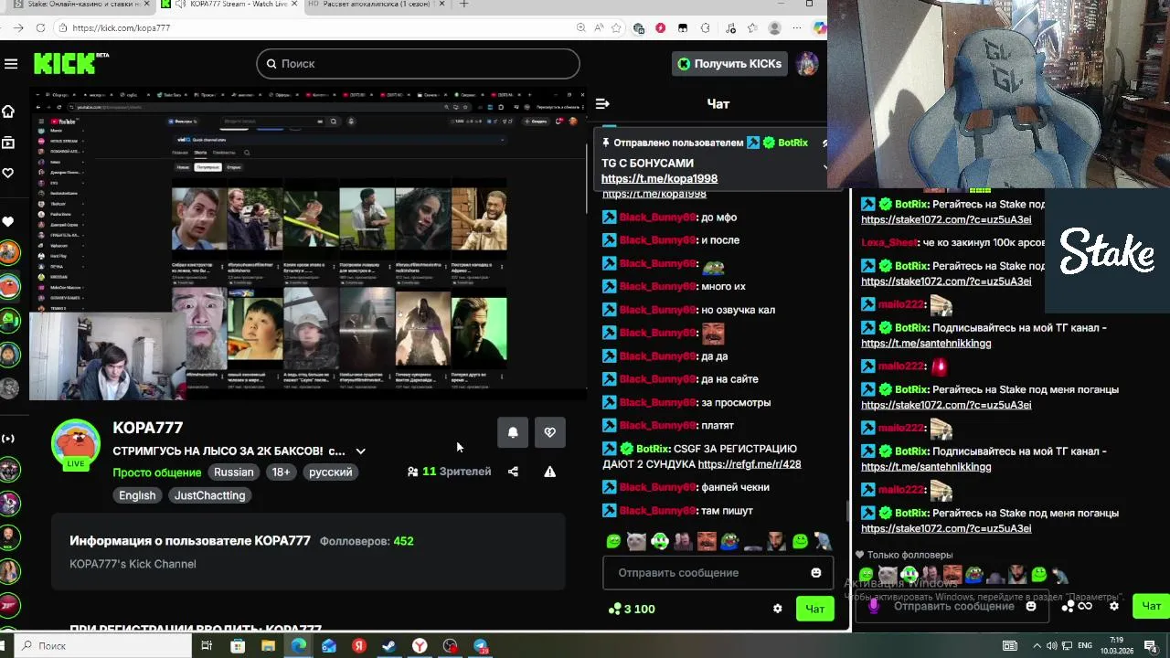Open t.me/santehnikkingg link in overlay chat
Viewport: 1170px width, 658px height.
(926, 467)
